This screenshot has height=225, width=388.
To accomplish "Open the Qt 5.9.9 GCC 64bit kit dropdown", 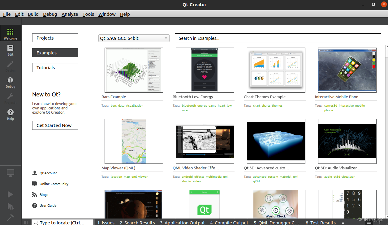I will (x=134, y=38).
